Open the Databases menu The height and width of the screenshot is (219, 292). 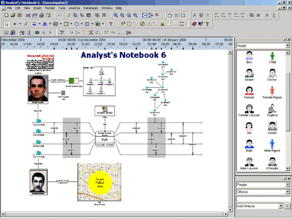coord(90,8)
